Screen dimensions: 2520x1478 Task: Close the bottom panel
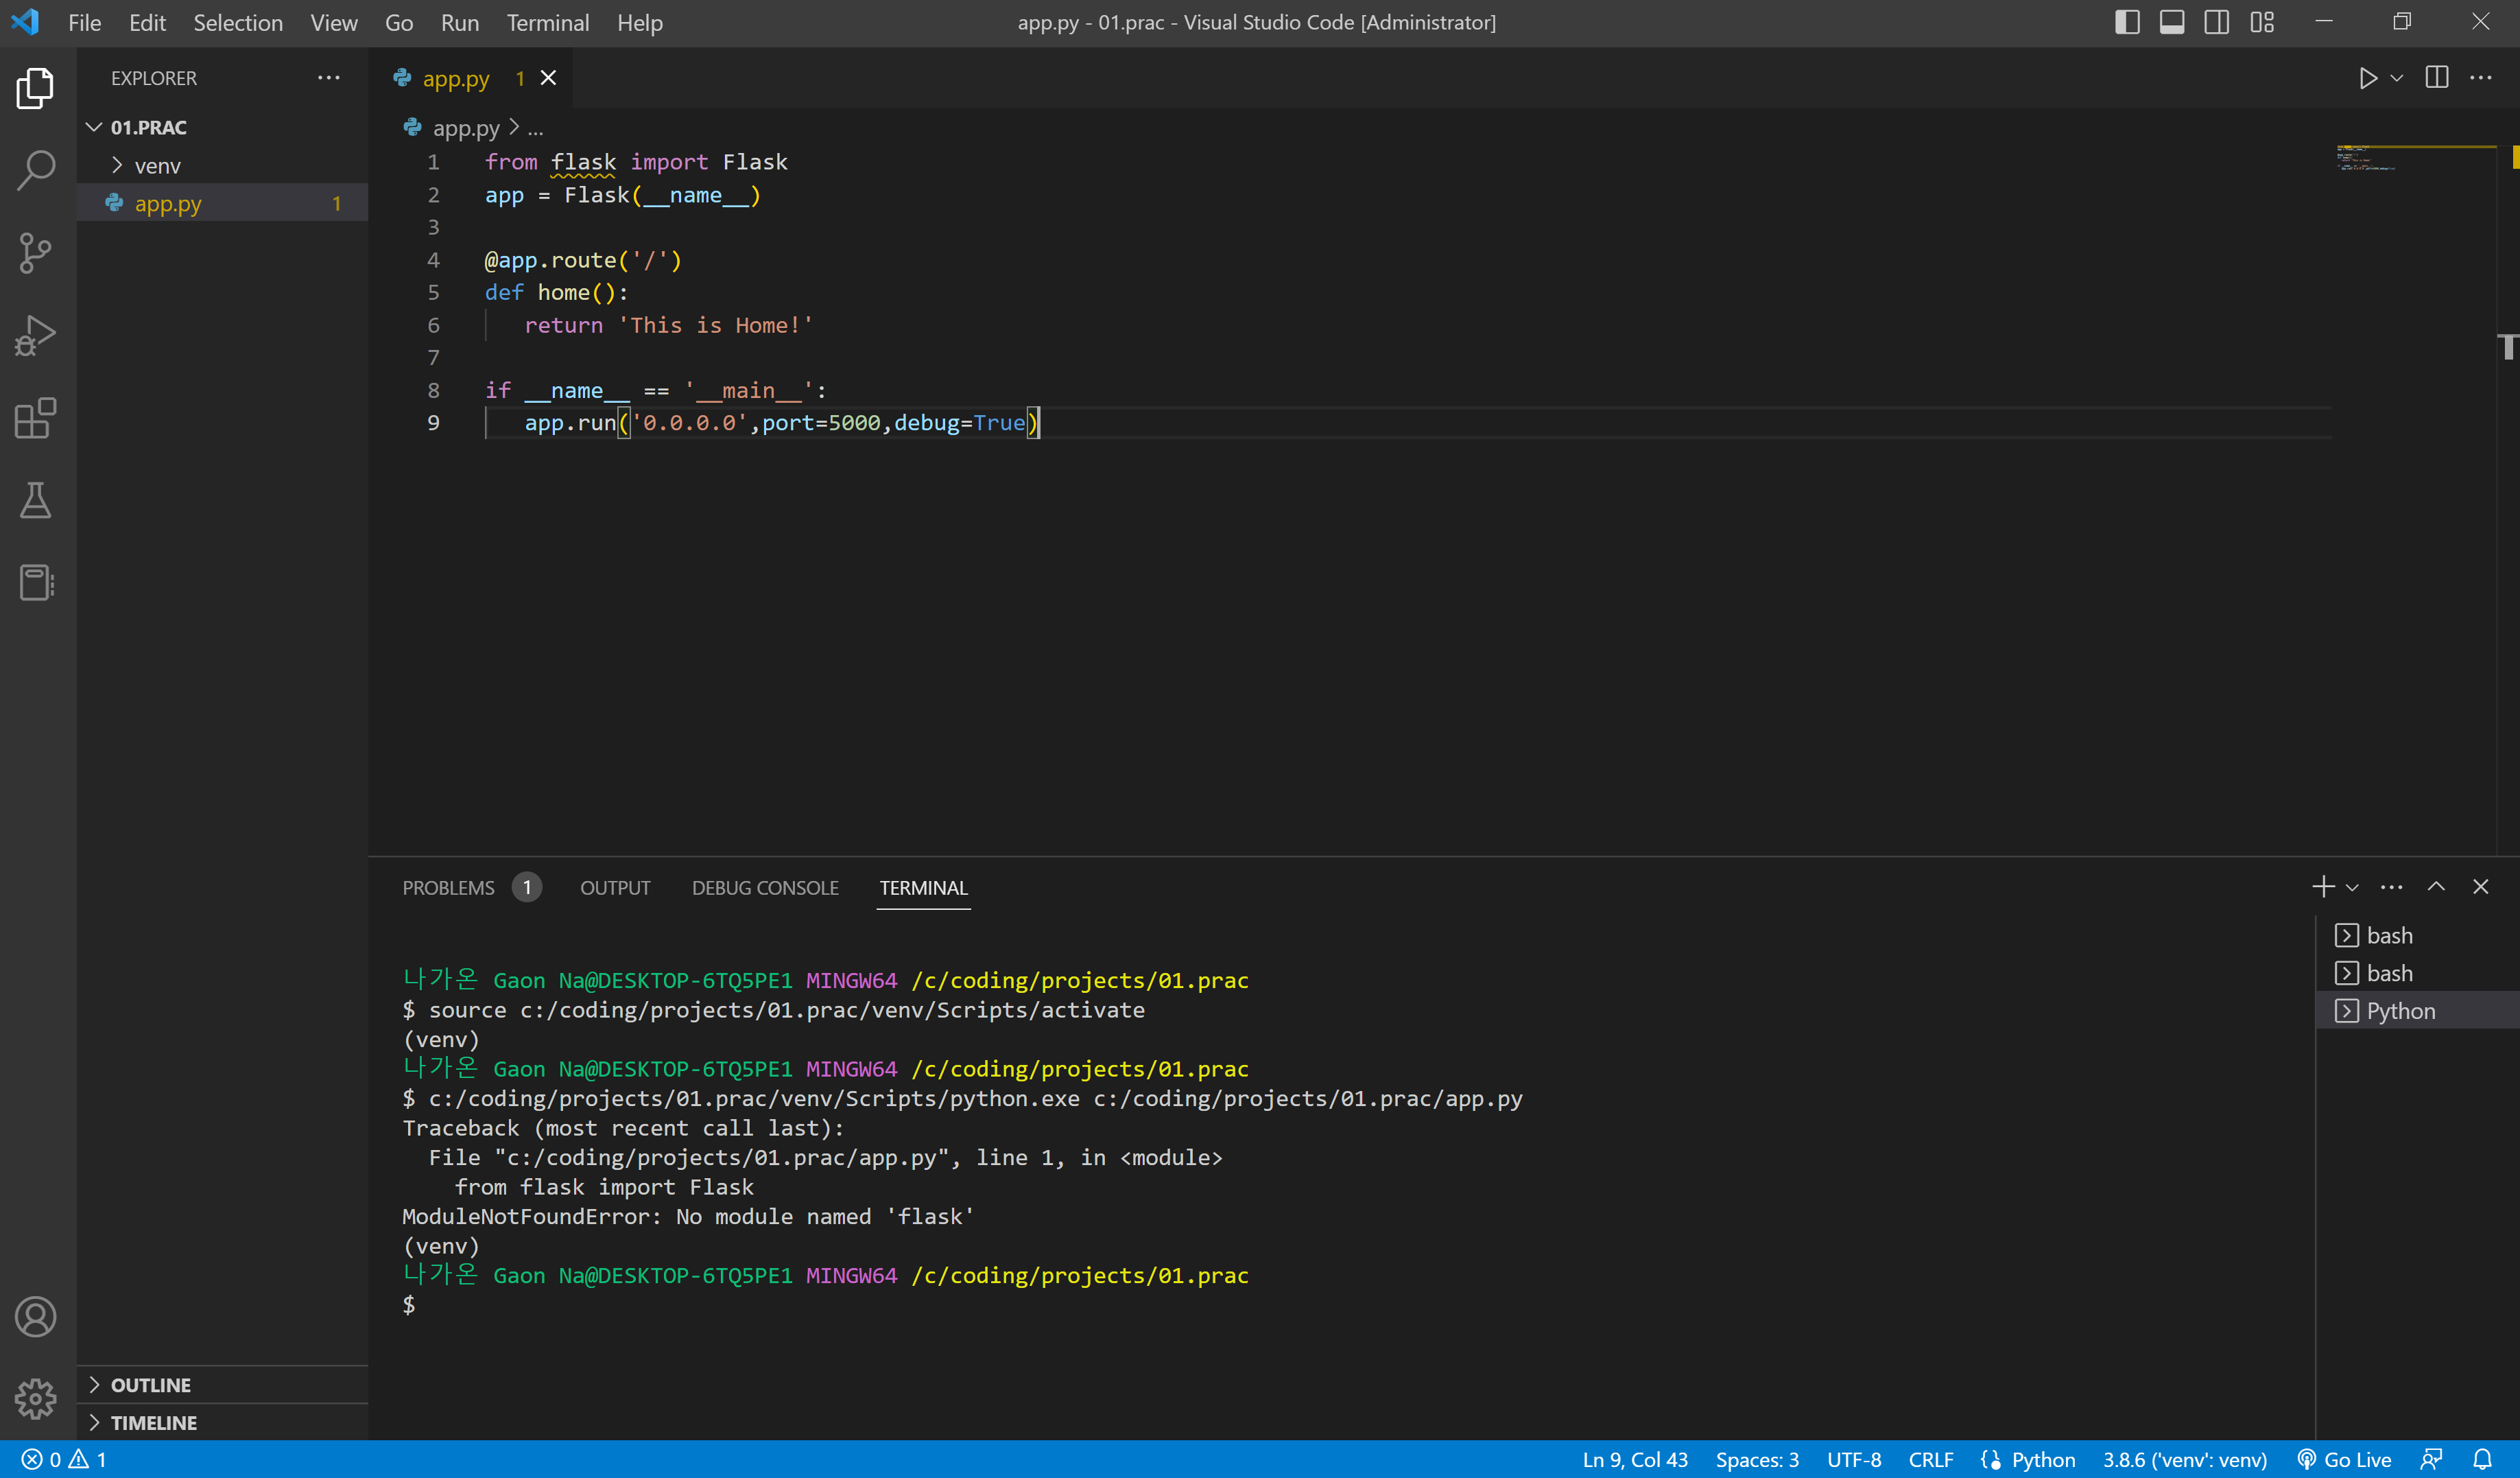coord(2481,887)
